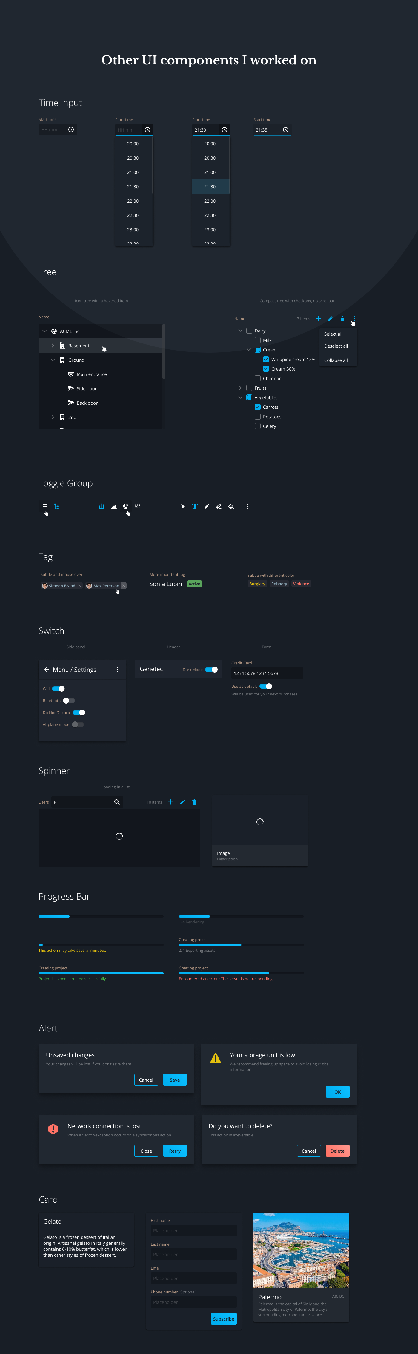Image resolution: width=418 pixels, height=1354 pixels.
Task: Enable Airplane mode switch
Action: coord(78,724)
